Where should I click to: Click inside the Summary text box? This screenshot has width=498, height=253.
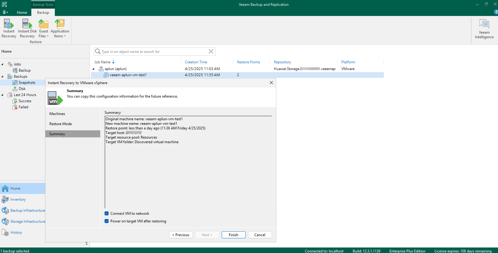pos(188,162)
